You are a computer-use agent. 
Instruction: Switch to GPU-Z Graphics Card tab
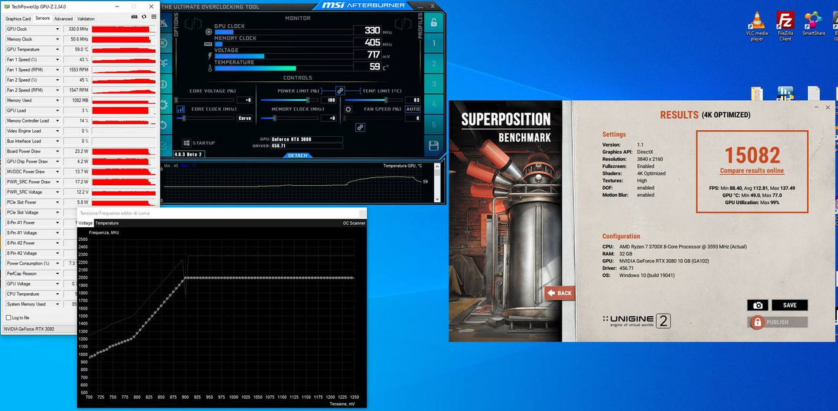(x=18, y=19)
